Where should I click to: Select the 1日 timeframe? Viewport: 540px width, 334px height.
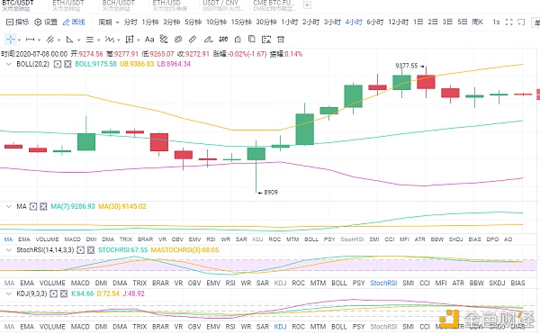tap(418, 22)
